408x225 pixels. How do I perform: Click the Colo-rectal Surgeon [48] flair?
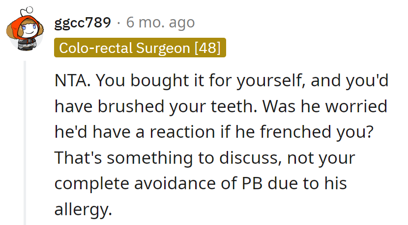tap(140, 48)
